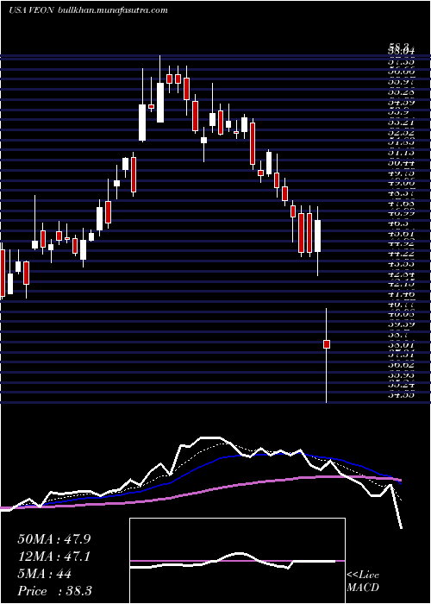Screen dimensions: 431x604
Task: Click the 44.92 price axis label
Action: pyautogui.click(x=401, y=244)
